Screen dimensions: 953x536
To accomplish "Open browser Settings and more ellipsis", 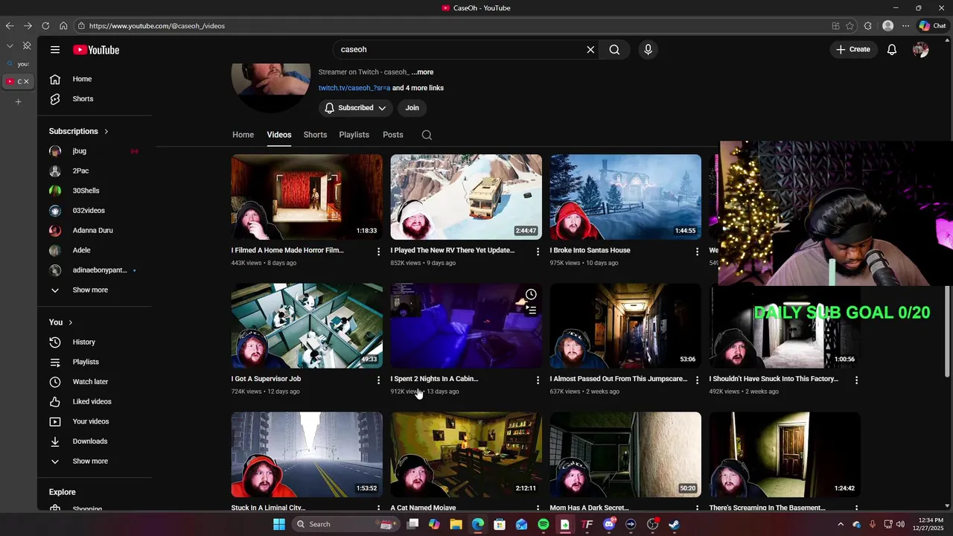I will [905, 26].
